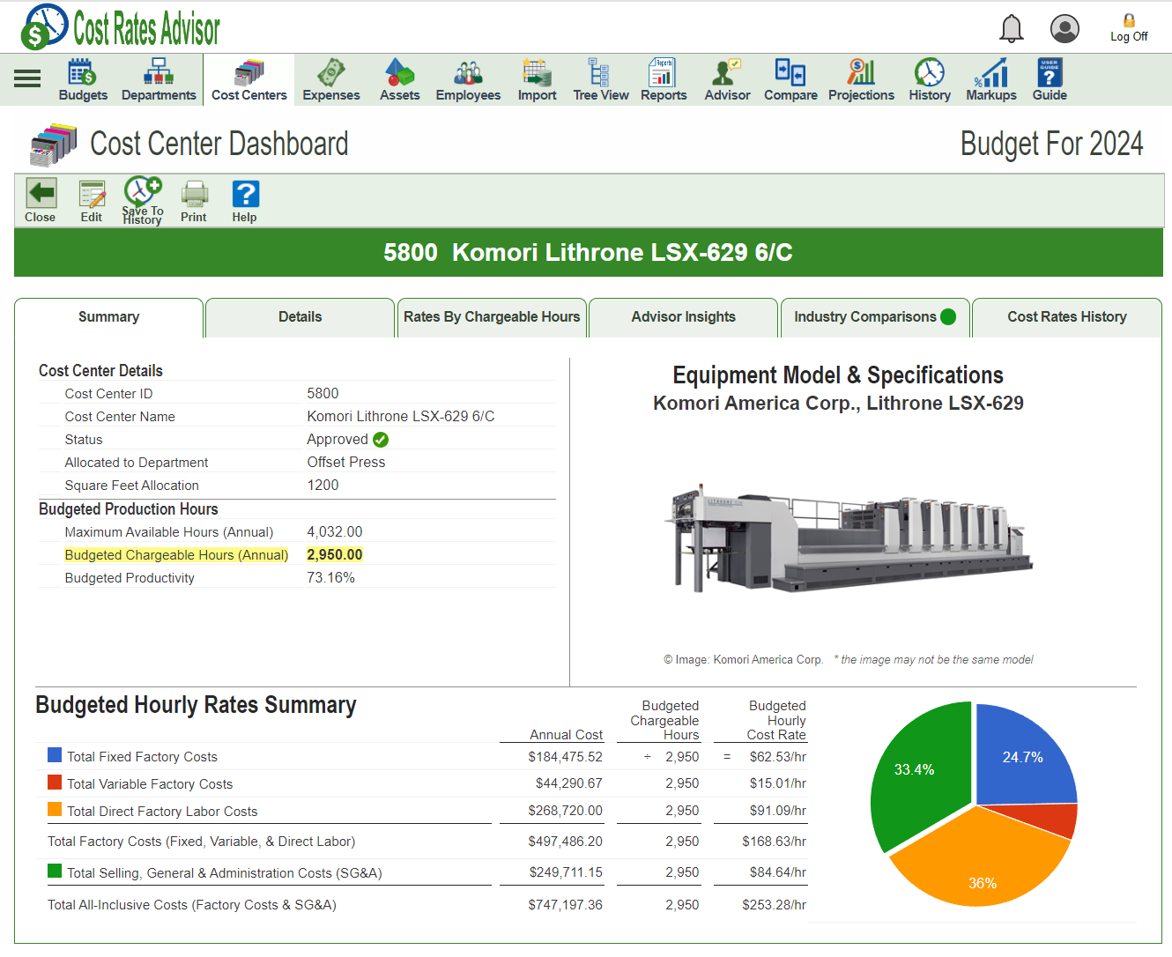Click the $184,475.52 annual cost
Viewport: 1172px width, 957px height.
click(566, 757)
